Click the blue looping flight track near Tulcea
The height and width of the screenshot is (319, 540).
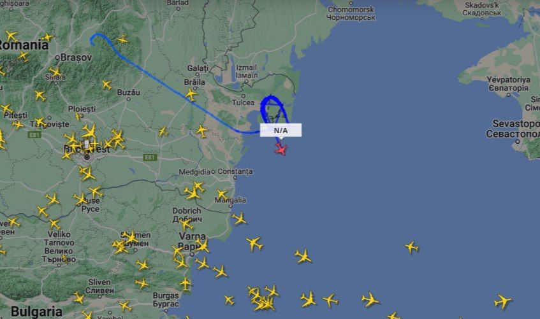271,109
